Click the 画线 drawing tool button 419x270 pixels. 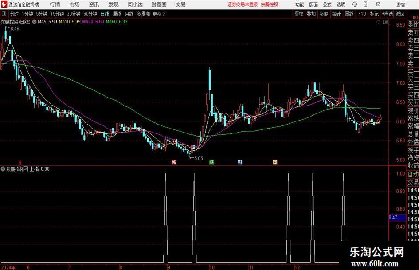[349, 14]
